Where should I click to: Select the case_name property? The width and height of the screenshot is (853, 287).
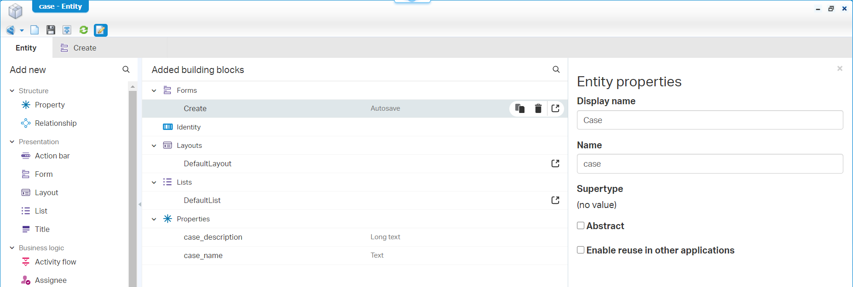tap(355, 255)
